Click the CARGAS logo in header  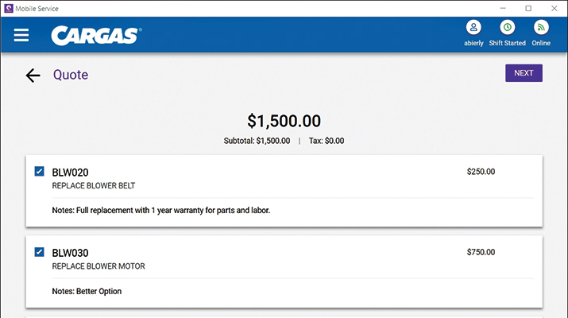coord(96,36)
